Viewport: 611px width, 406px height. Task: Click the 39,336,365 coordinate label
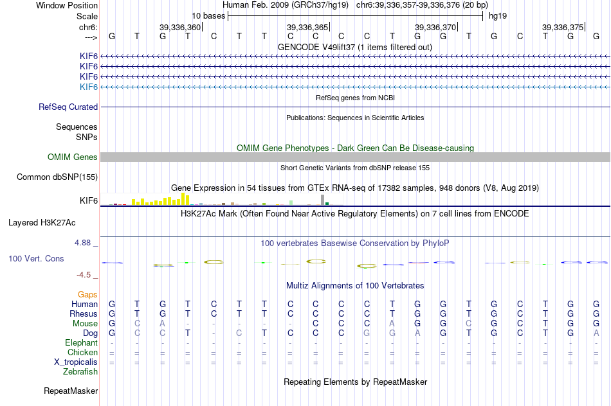[307, 27]
